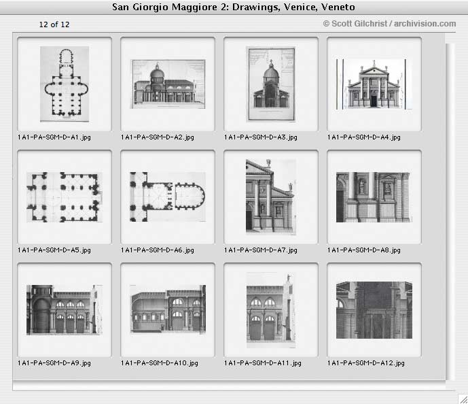Click the '12 of 12' item counter
This screenshot has height=404, width=468.
point(54,24)
